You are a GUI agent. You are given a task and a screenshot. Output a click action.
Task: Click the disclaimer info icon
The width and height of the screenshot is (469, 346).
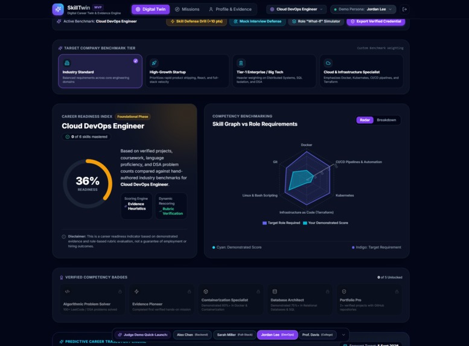[x=64, y=237]
